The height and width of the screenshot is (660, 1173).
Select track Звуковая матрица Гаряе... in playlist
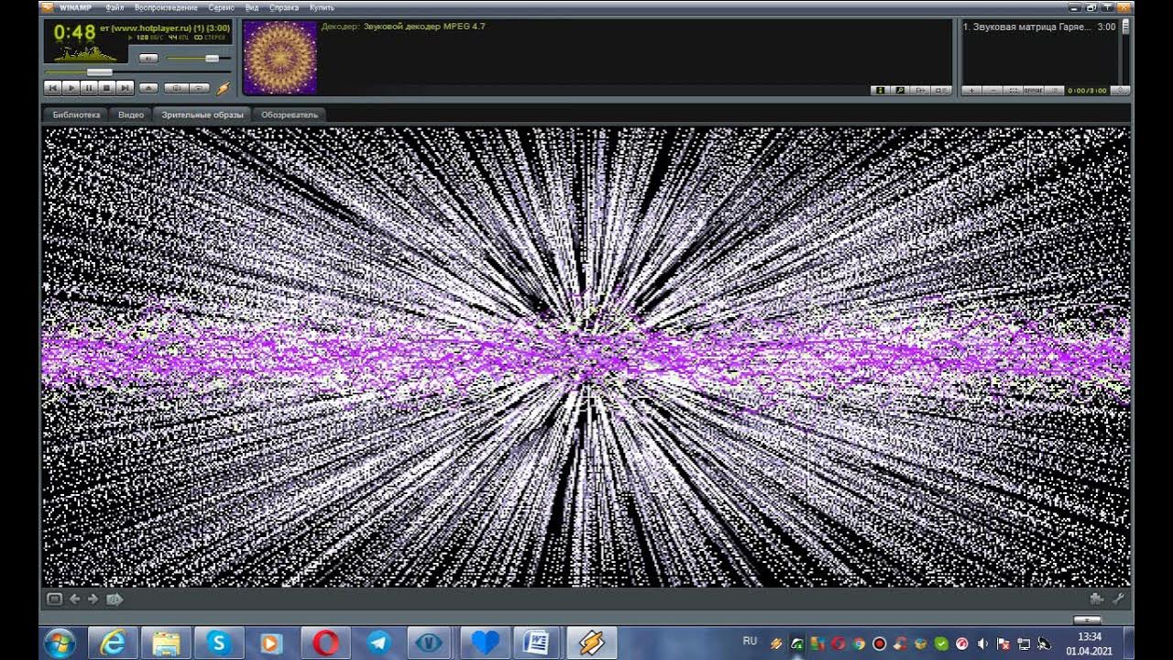(1039, 27)
